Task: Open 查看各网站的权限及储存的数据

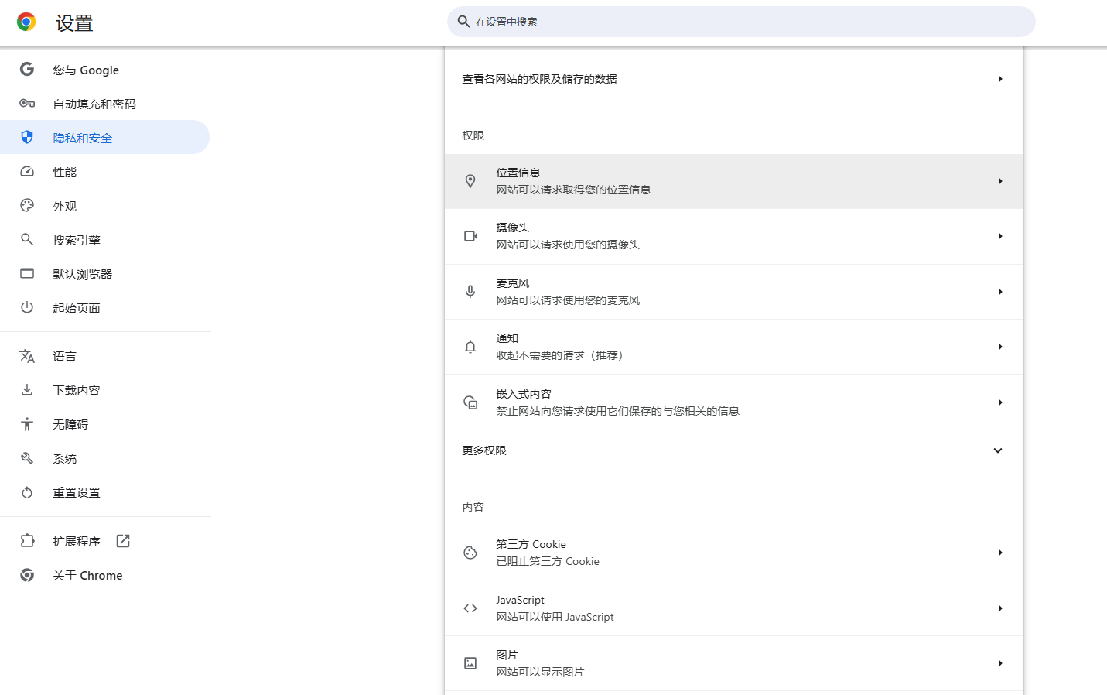Action: point(734,79)
